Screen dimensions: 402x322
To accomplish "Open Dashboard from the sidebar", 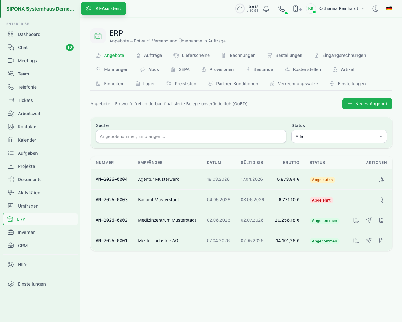I will click(40, 34).
